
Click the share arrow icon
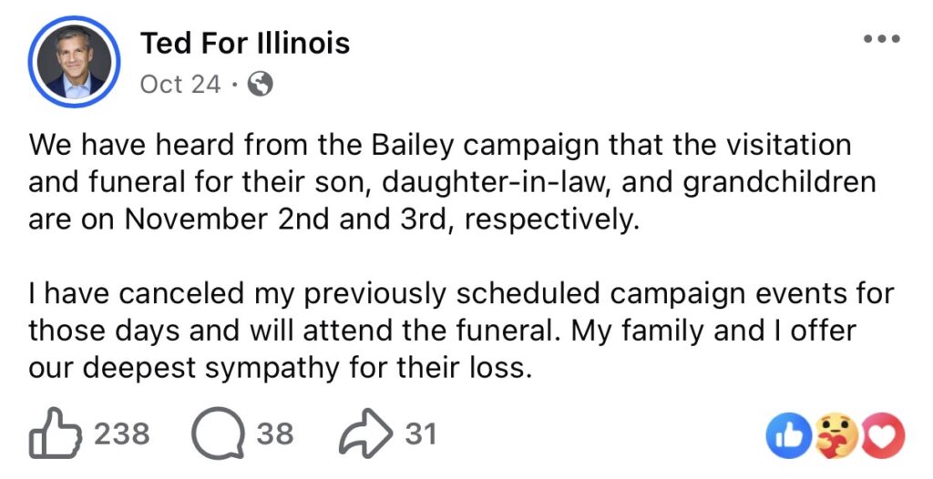pyautogui.click(x=362, y=434)
